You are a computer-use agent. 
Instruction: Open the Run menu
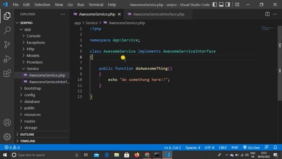pyautogui.click(x=81, y=5)
